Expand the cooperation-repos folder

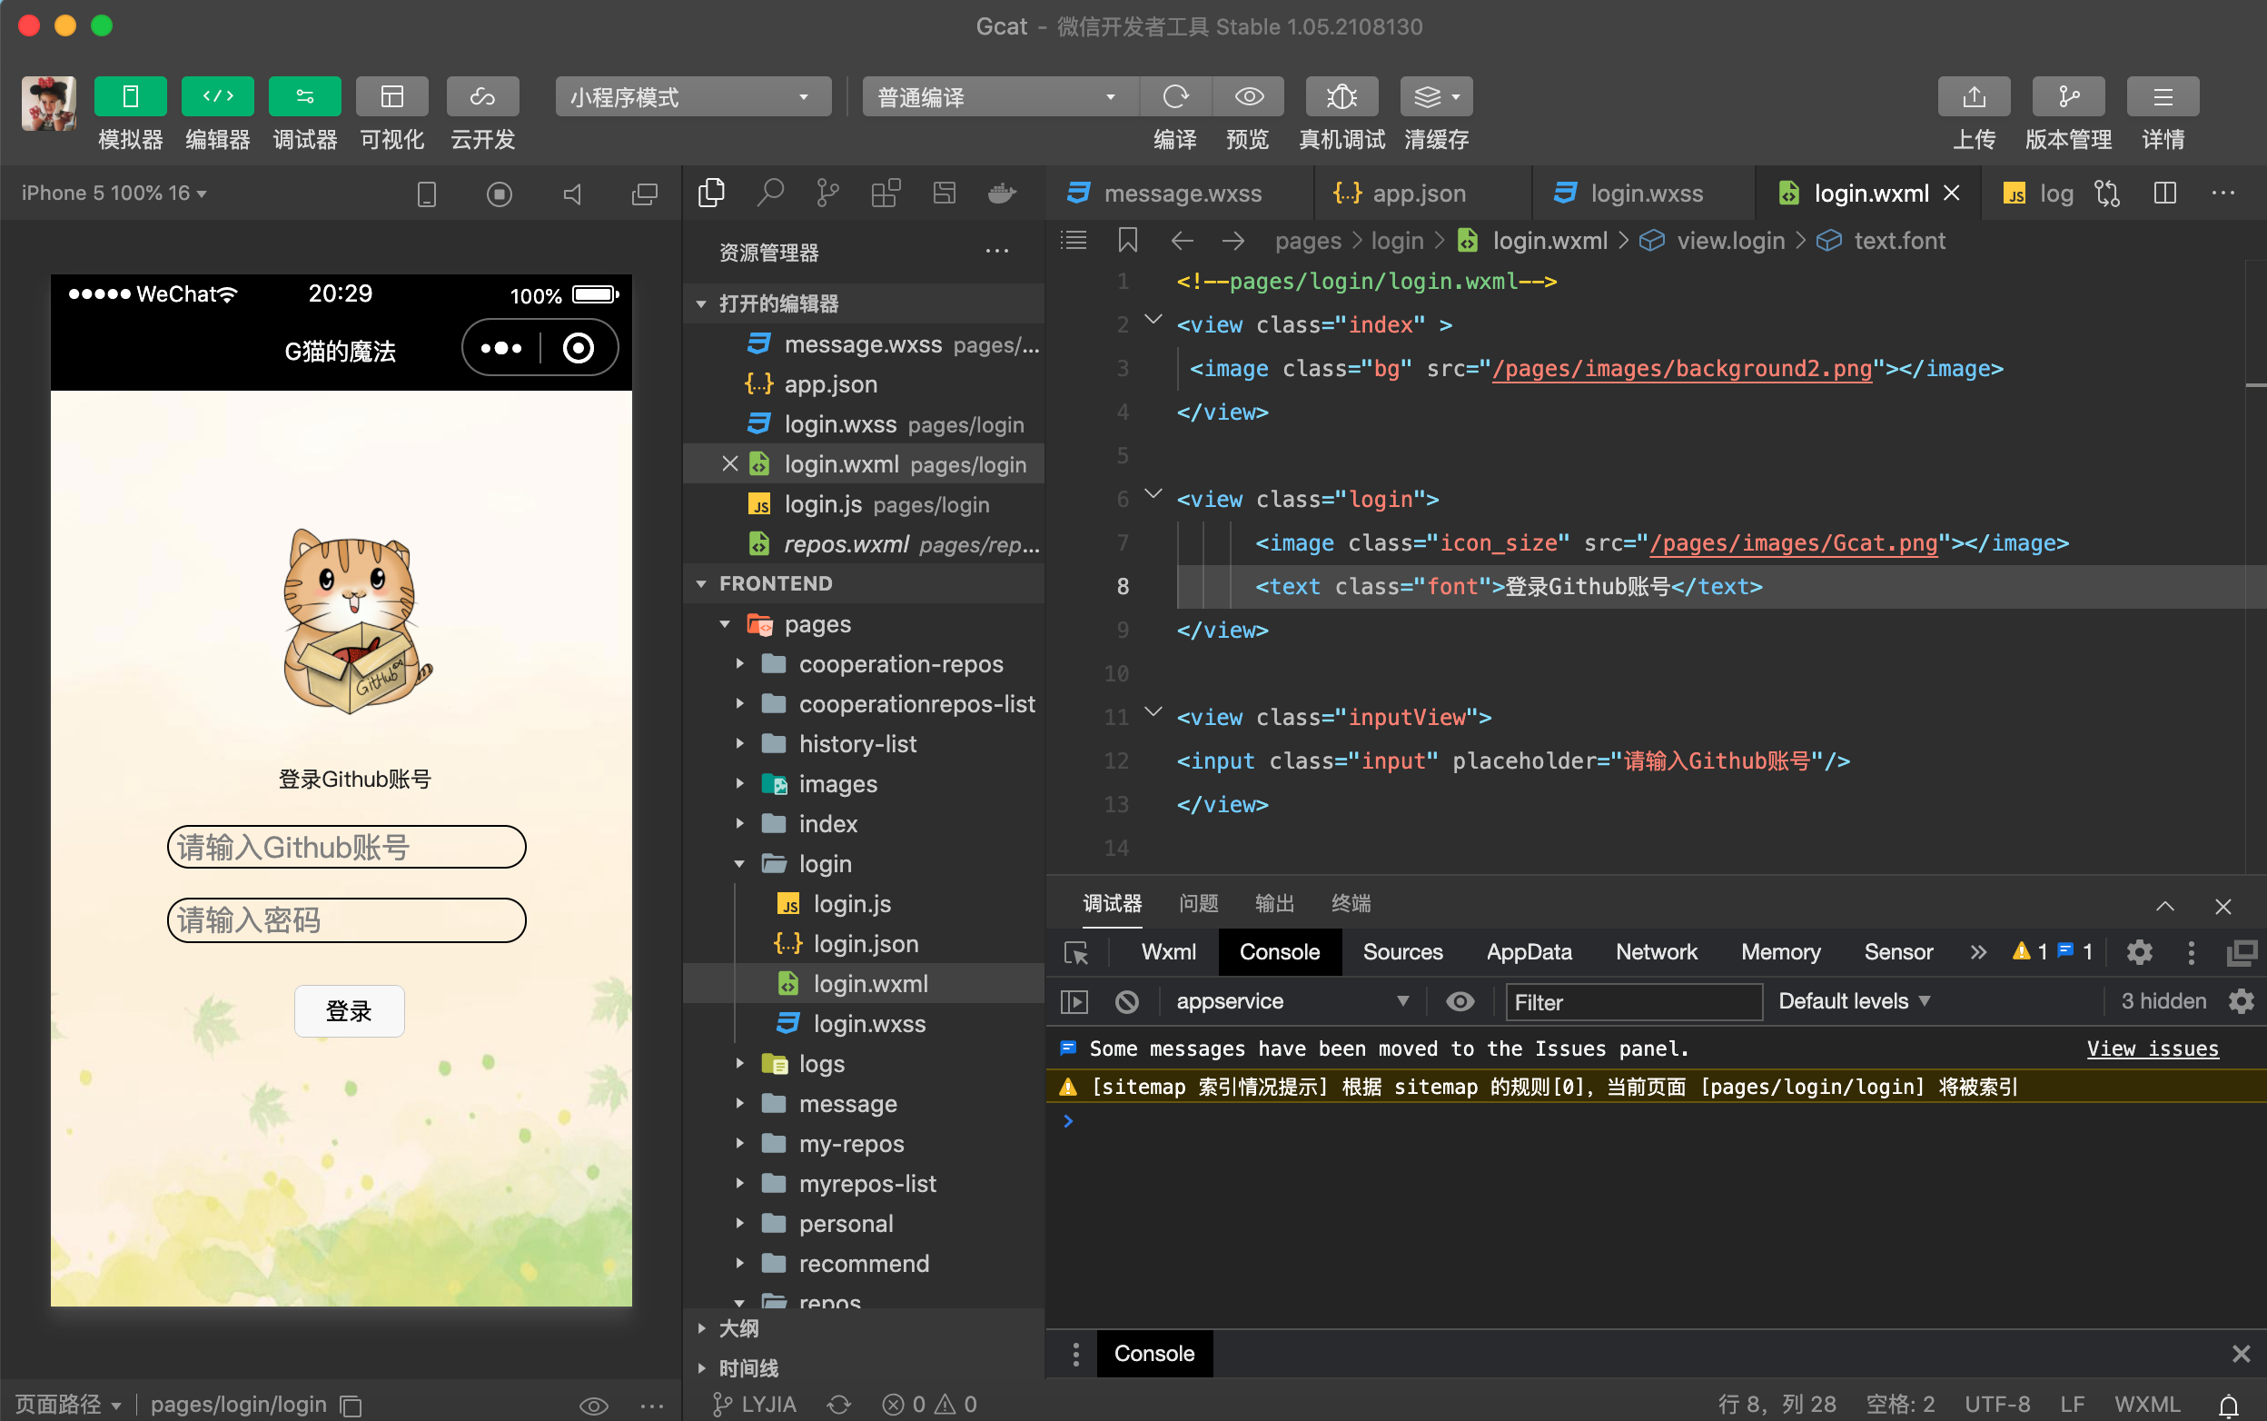tap(900, 664)
